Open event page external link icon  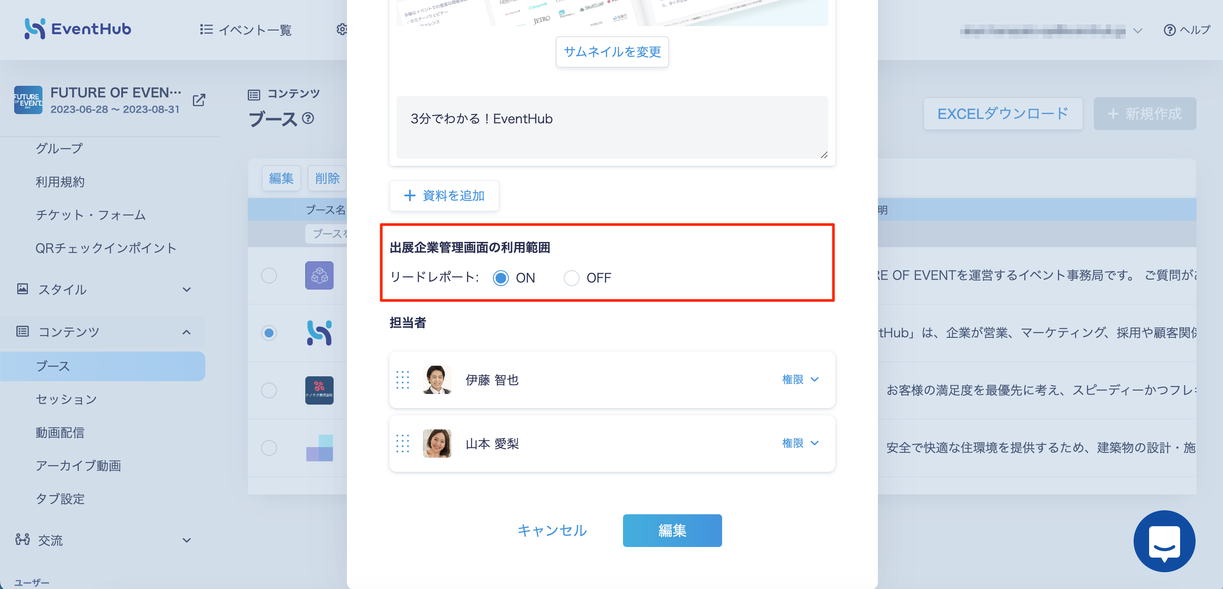pyautogui.click(x=199, y=100)
